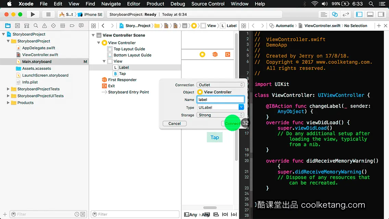This screenshot has height=219, width=389.
Task: Open the Report navigator
Action: point(81,26)
